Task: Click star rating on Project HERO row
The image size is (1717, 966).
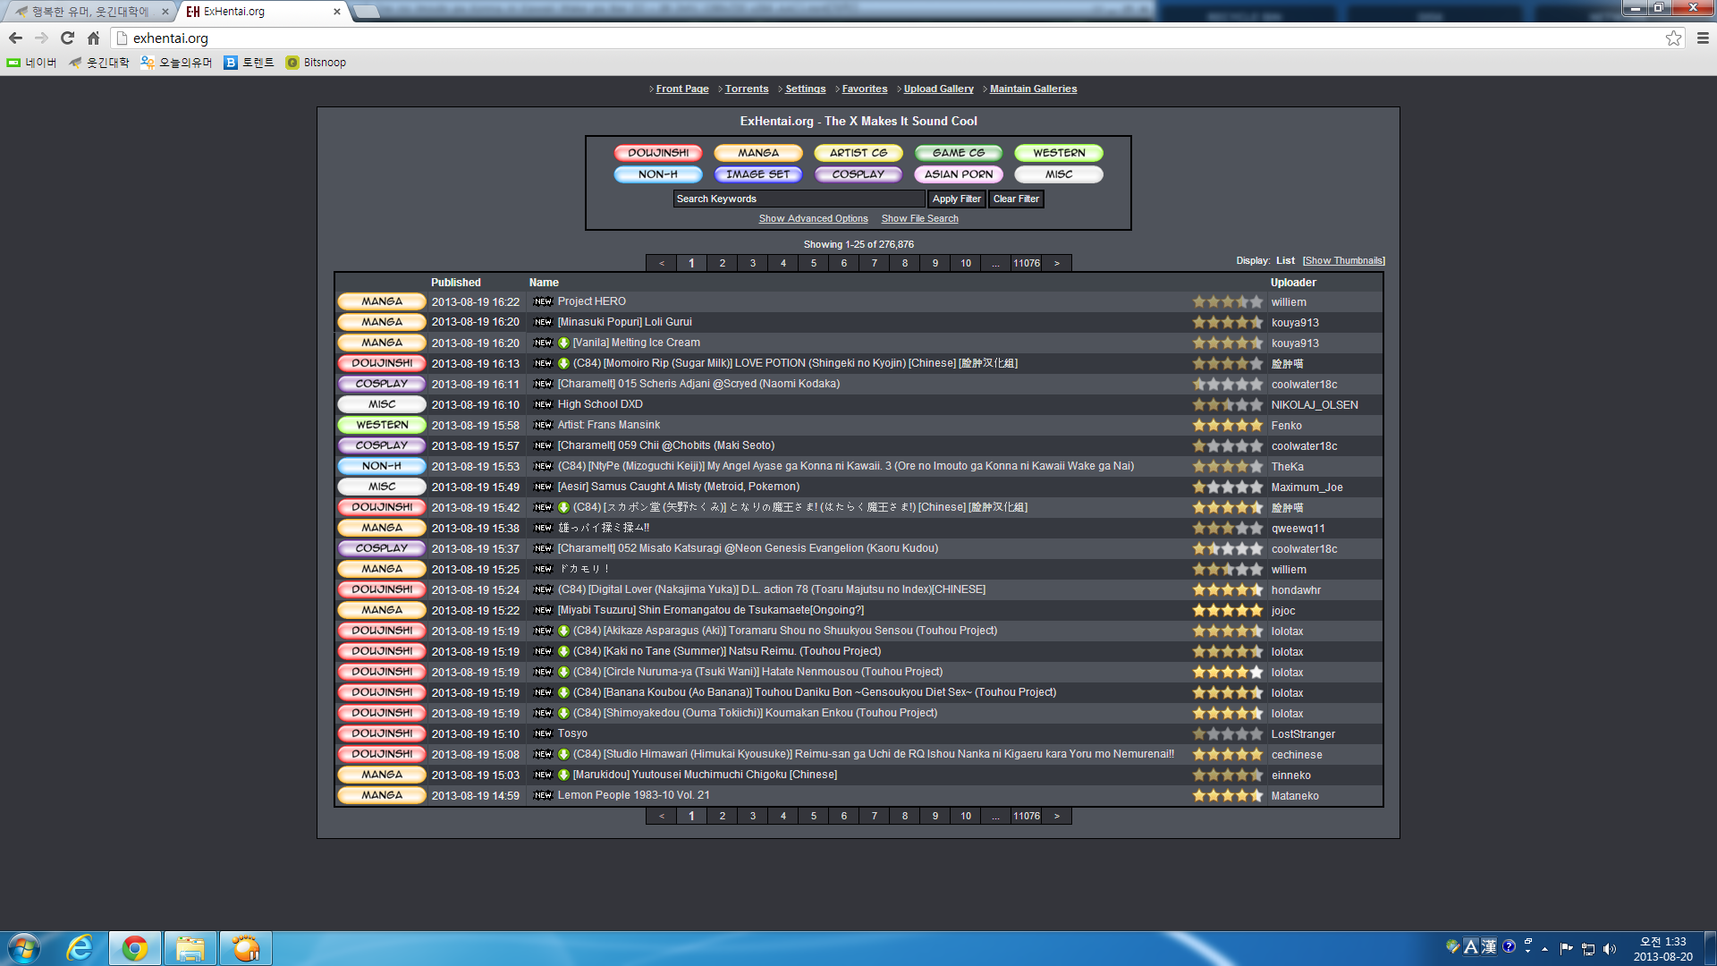Action: [x=1227, y=301]
